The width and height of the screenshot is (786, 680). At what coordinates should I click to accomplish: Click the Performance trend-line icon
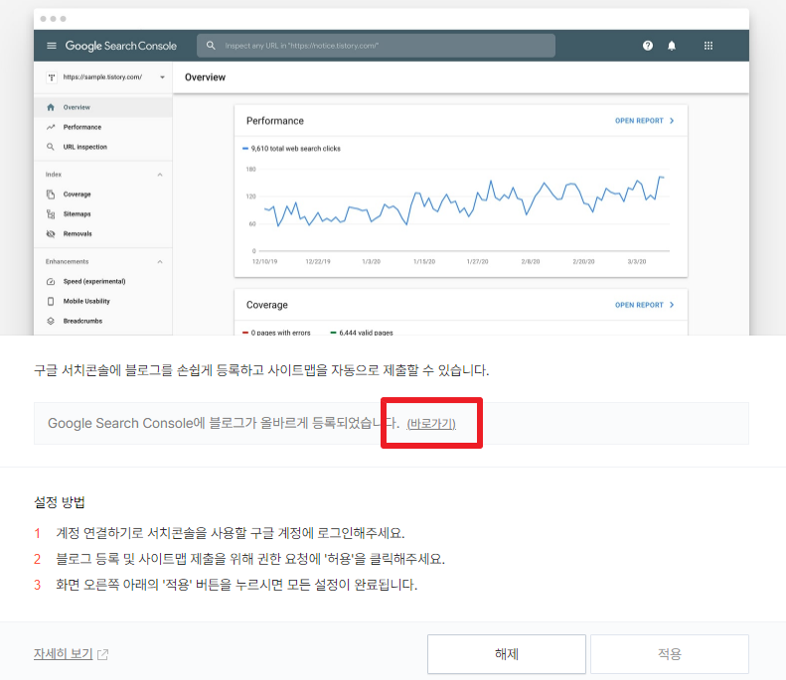click(51, 127)
